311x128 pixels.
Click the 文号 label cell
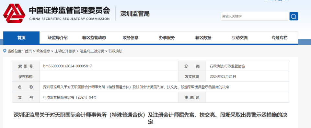[x=26, y=97]
